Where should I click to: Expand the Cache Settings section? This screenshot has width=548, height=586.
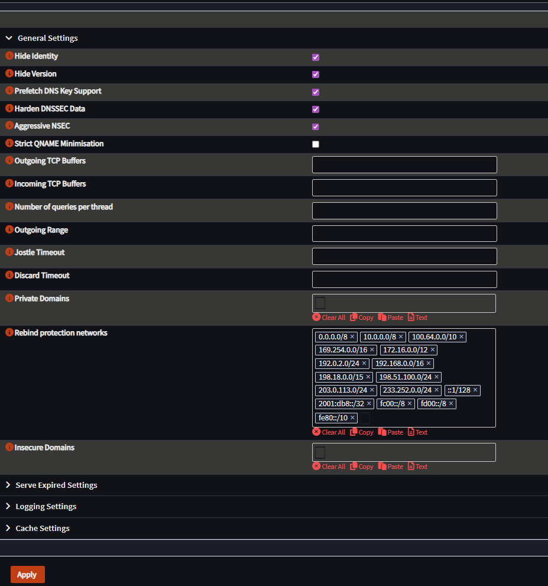[x=42, y=528]
